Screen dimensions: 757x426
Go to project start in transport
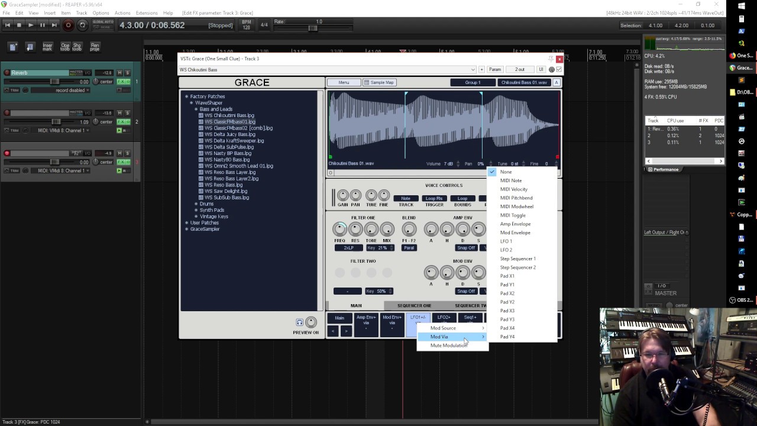point(7,25)
